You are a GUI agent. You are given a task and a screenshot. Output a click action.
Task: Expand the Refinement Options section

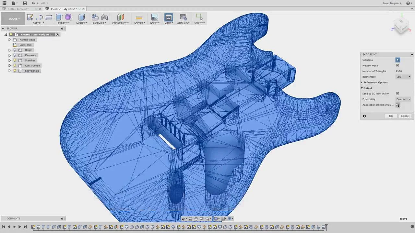click(375, 82)
